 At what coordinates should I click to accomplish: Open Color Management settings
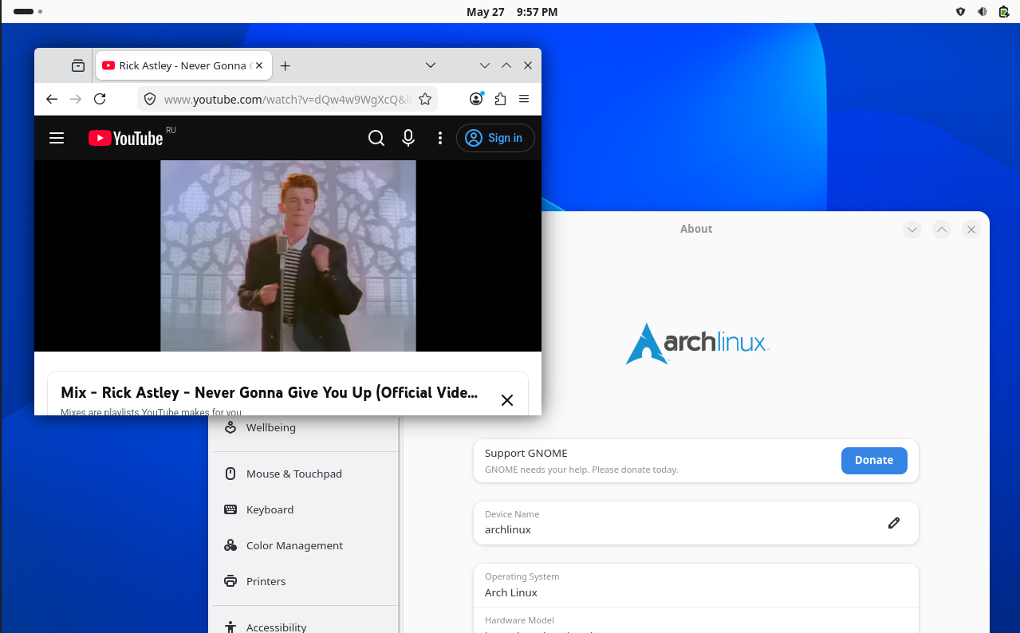point(305,545)
